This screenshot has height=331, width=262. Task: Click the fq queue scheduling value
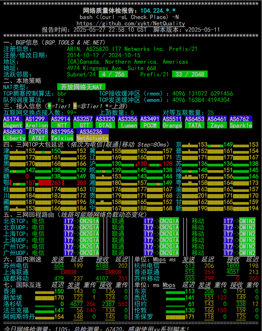click(x=60, y=100)
